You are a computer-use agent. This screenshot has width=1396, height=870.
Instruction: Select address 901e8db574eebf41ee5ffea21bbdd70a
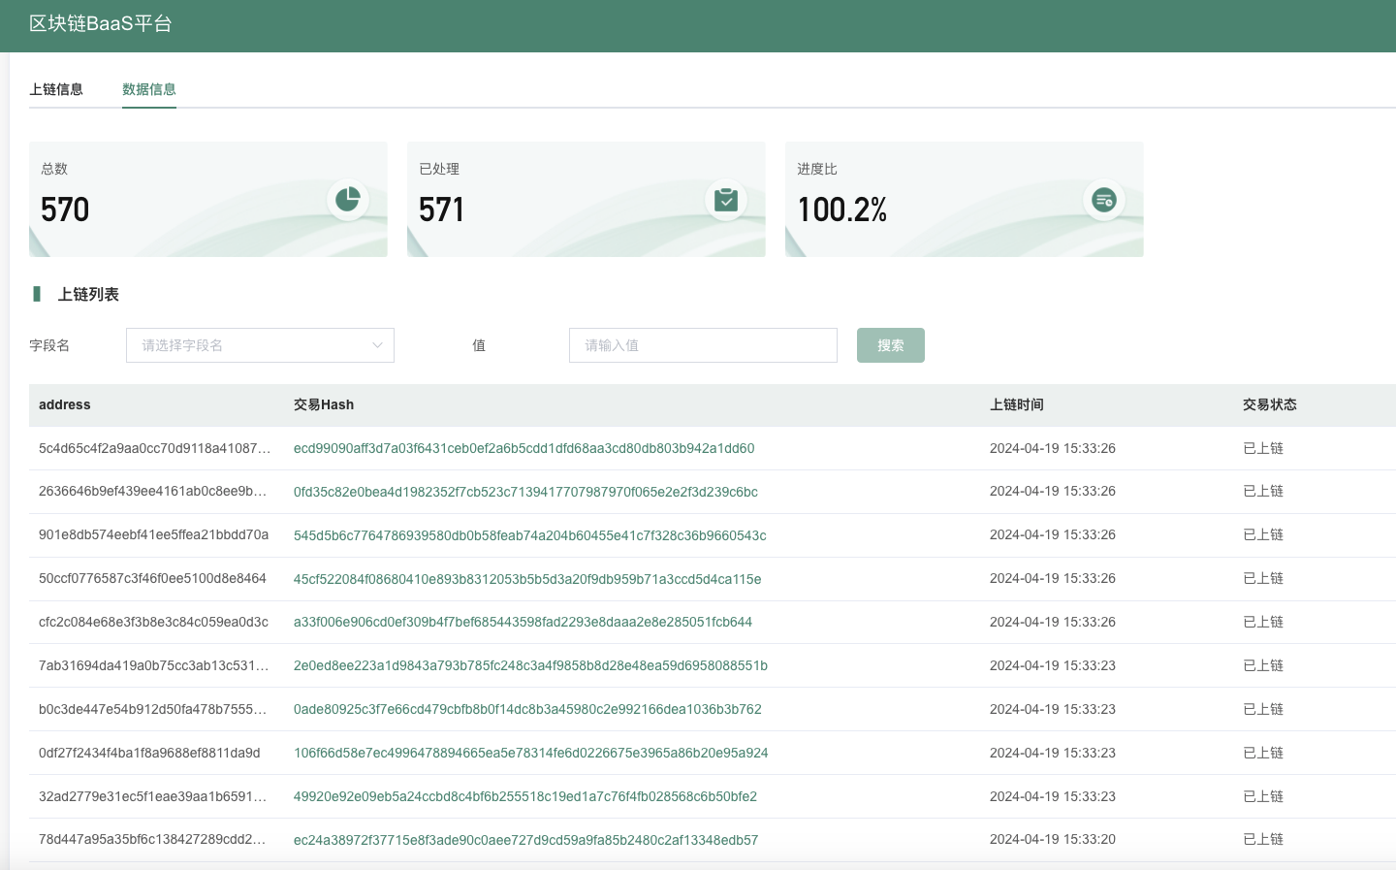click(153, 535)
